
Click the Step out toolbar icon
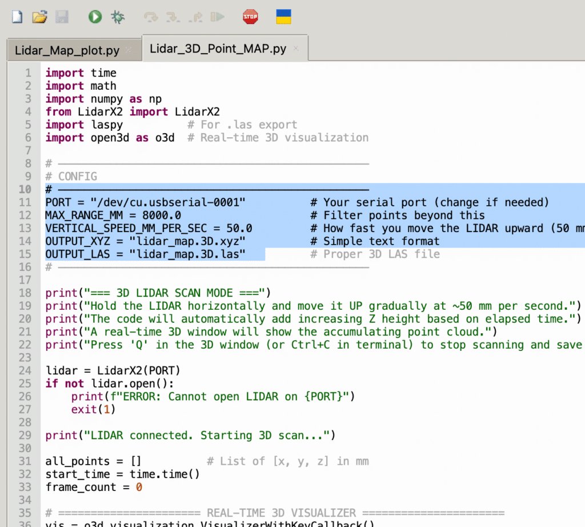[x=195, y=17]
